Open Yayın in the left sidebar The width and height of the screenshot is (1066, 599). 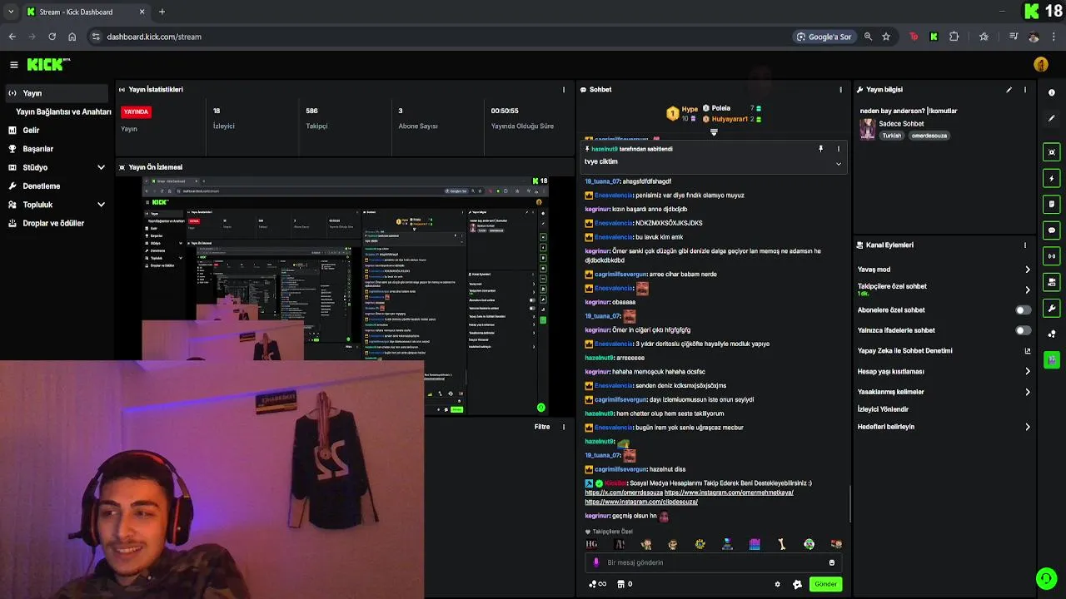pos(57,93)
